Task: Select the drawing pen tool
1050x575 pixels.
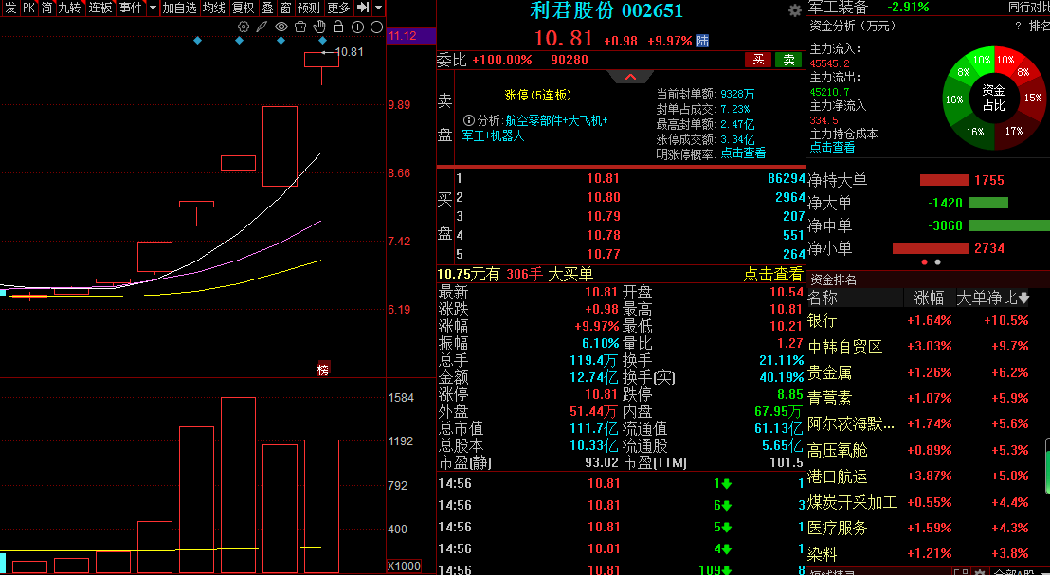Action: pyautogui.click(x=262, y=27)
